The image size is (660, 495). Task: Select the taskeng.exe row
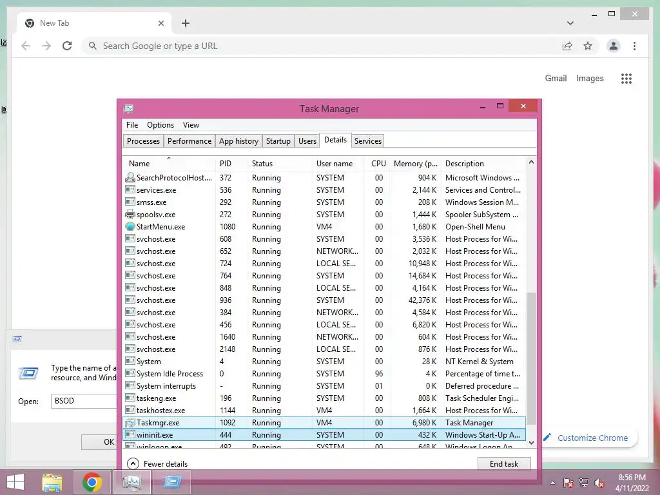[324, 398]
